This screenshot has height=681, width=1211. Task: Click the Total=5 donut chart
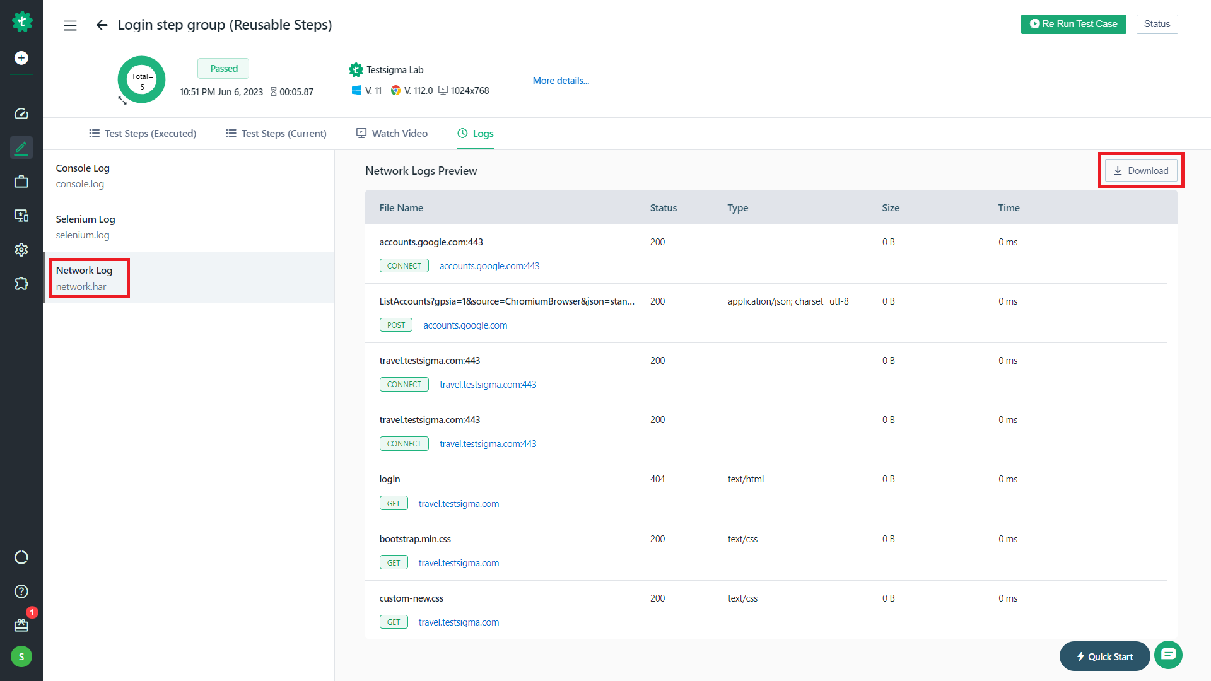tap(142, 80)
